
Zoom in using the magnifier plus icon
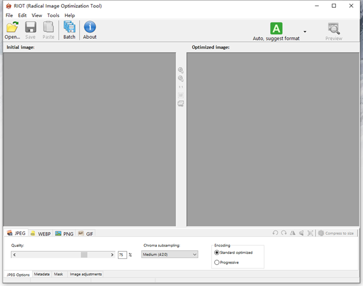click(180, 70)
